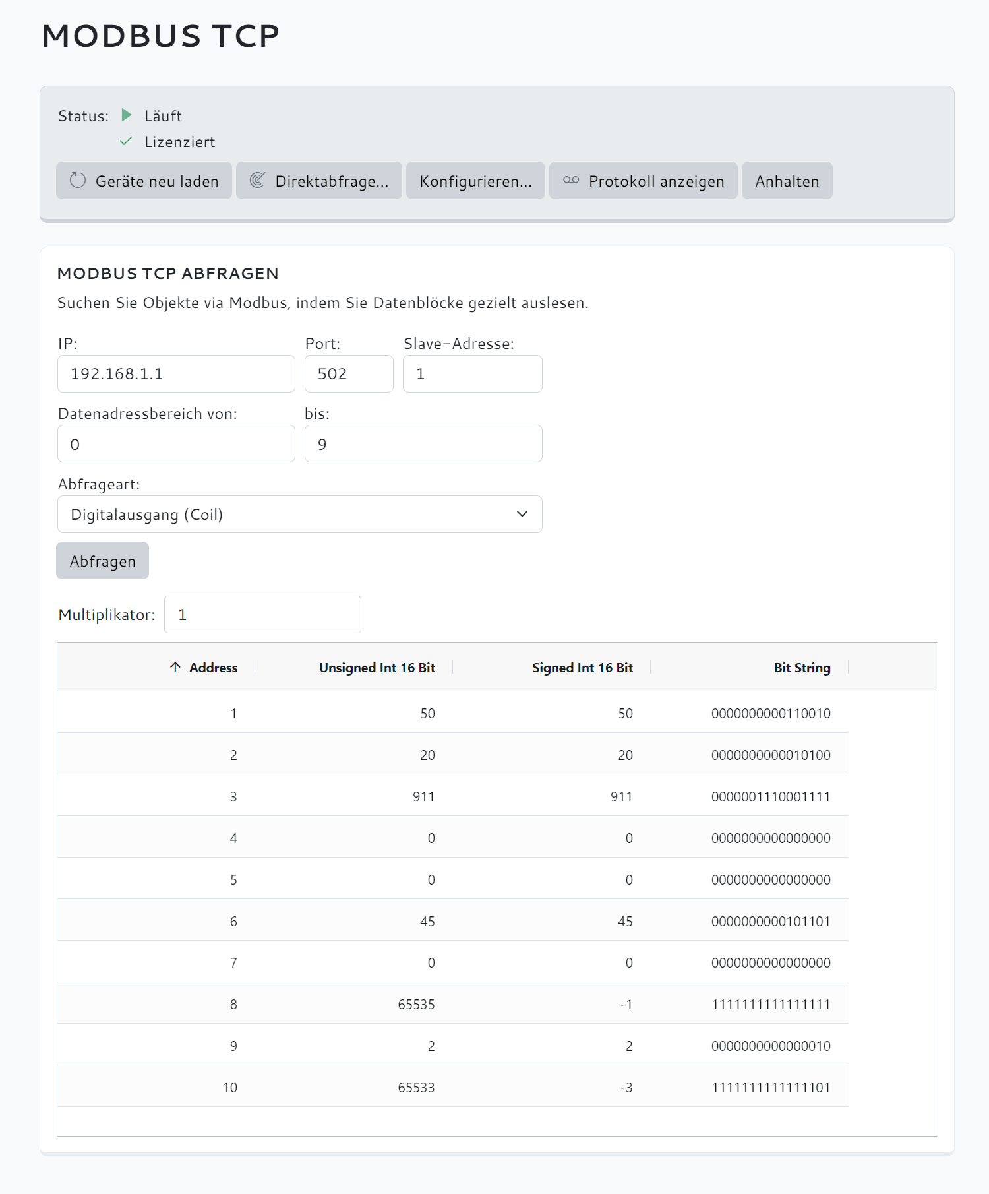Screen dimensions: 989x1194
Task: Click the signed value -1
Action: click(626, 1004)
